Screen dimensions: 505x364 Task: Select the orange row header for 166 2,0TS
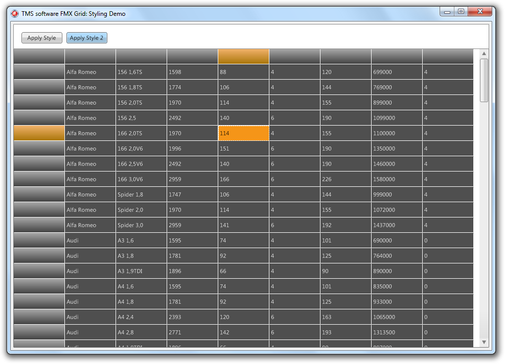click(39, 133)
